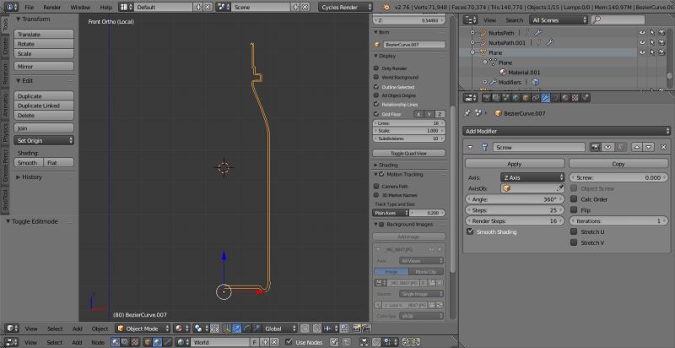
Task: Collapse the Screw modifier panel triangle
Action: 470,147
